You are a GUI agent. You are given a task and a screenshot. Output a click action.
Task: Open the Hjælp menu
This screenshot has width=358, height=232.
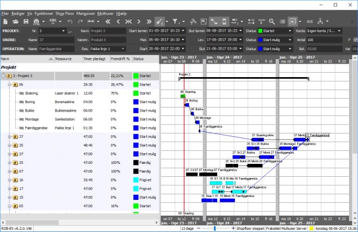coord(121,14)
